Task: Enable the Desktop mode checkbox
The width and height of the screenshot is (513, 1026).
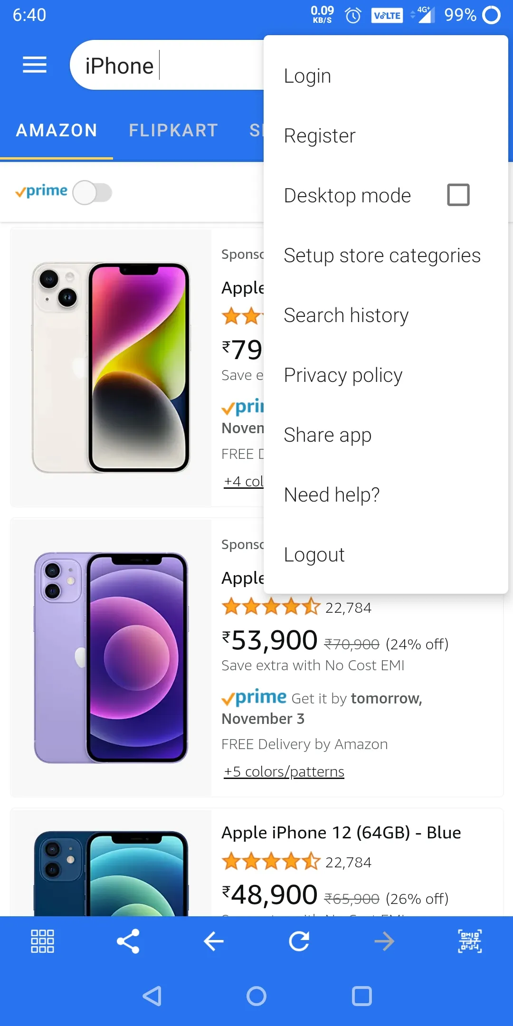Action: (x=458, y=195)
